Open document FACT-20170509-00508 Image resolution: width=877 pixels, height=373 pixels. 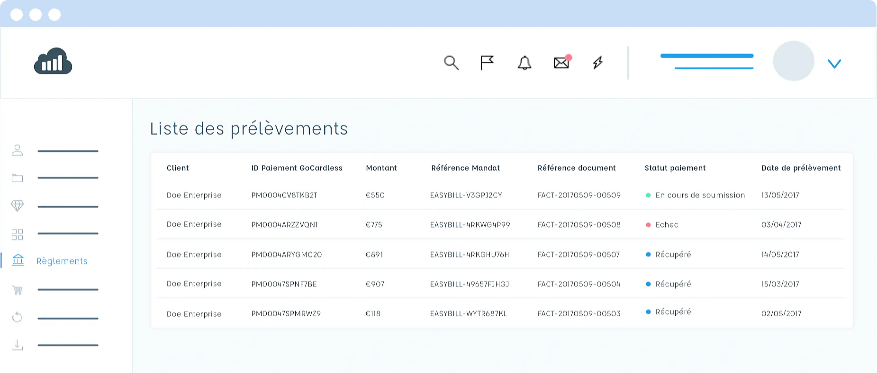pos(579,225)
